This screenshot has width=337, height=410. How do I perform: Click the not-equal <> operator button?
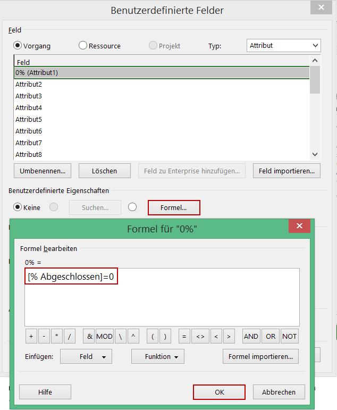(200, 336)
